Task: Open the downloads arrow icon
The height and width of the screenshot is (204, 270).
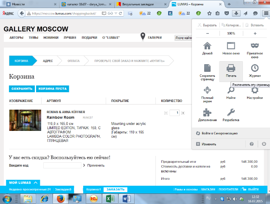Action: (x=236, y=13)
